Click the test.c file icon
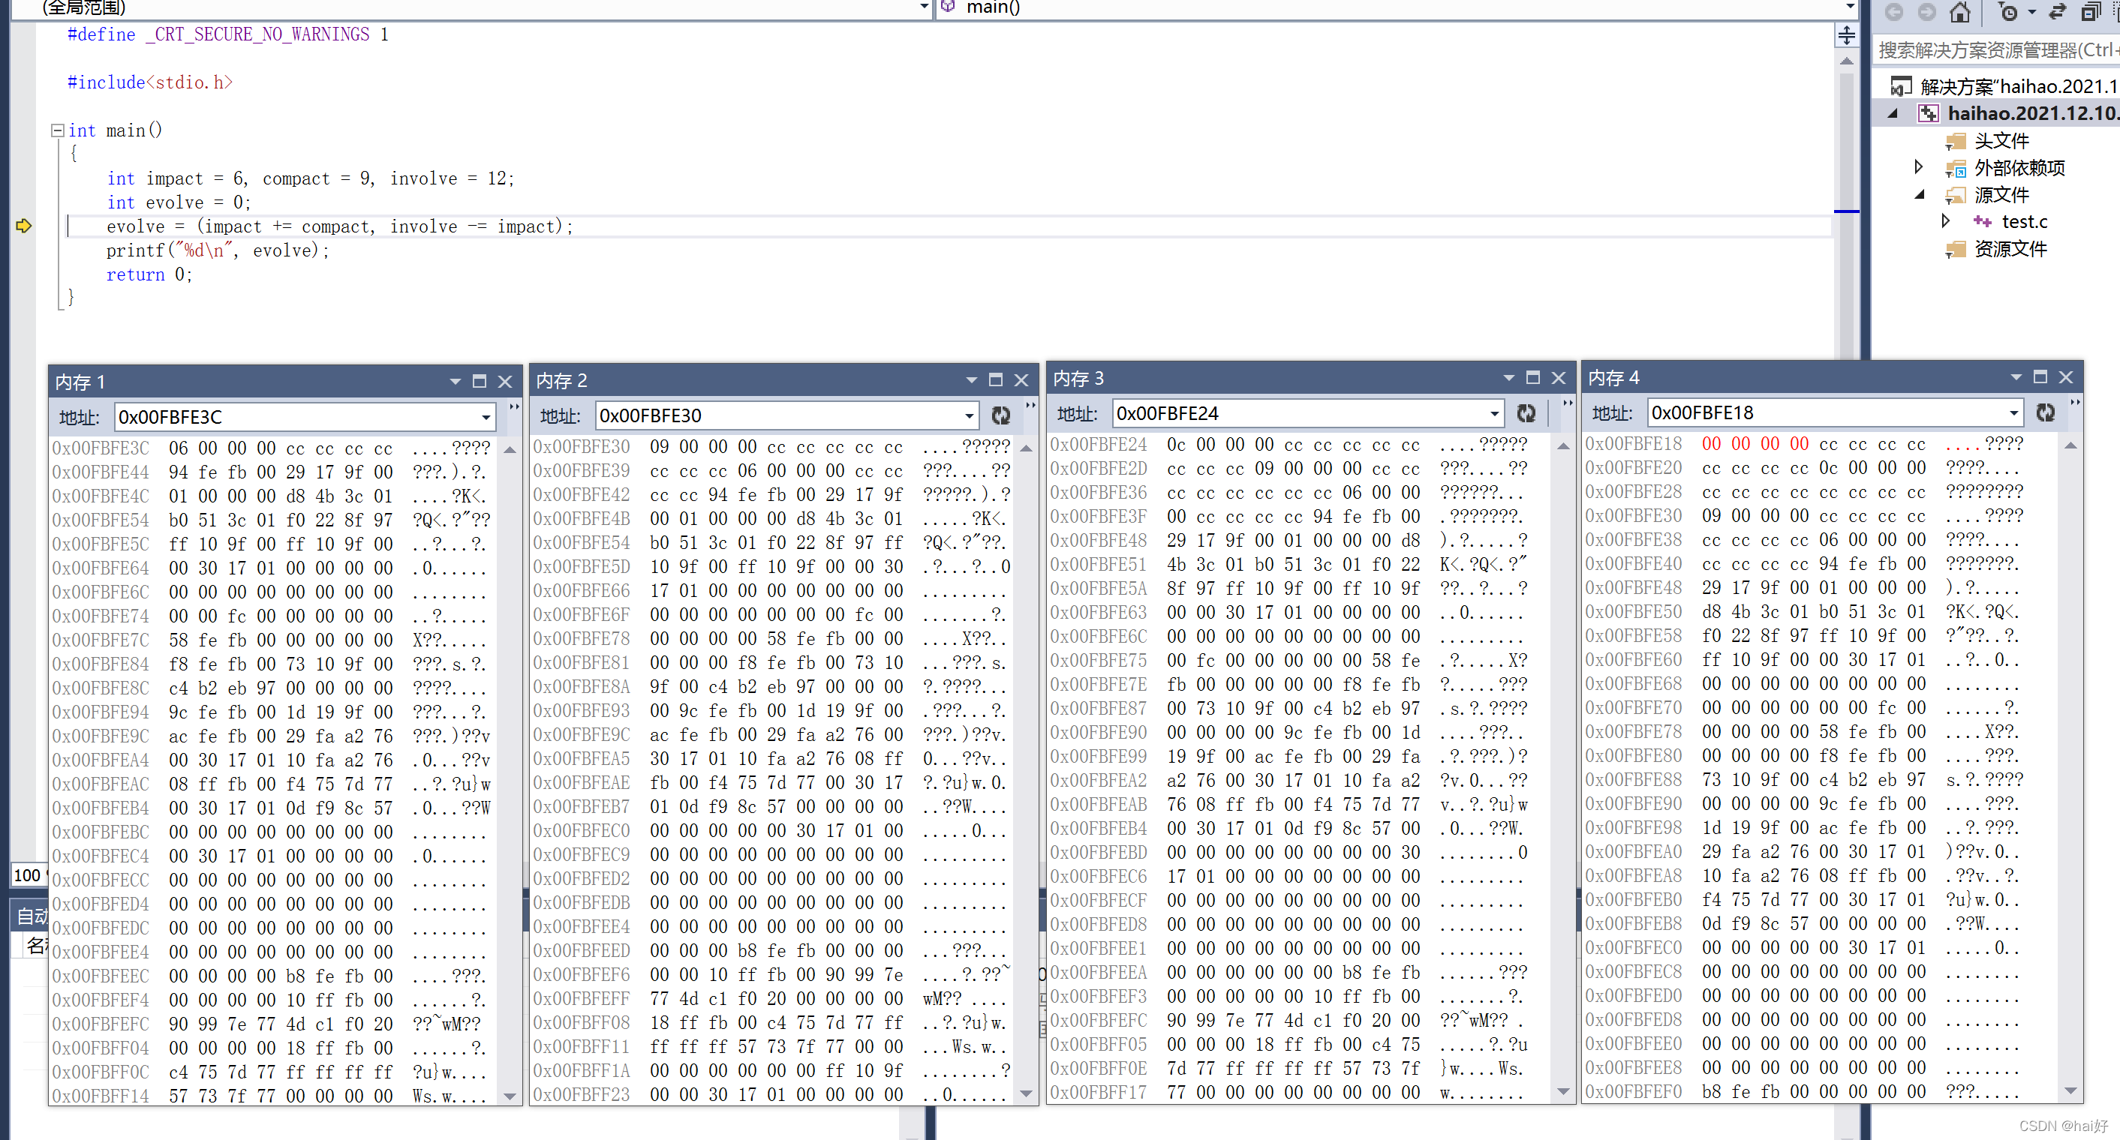 coord(1983,221)
